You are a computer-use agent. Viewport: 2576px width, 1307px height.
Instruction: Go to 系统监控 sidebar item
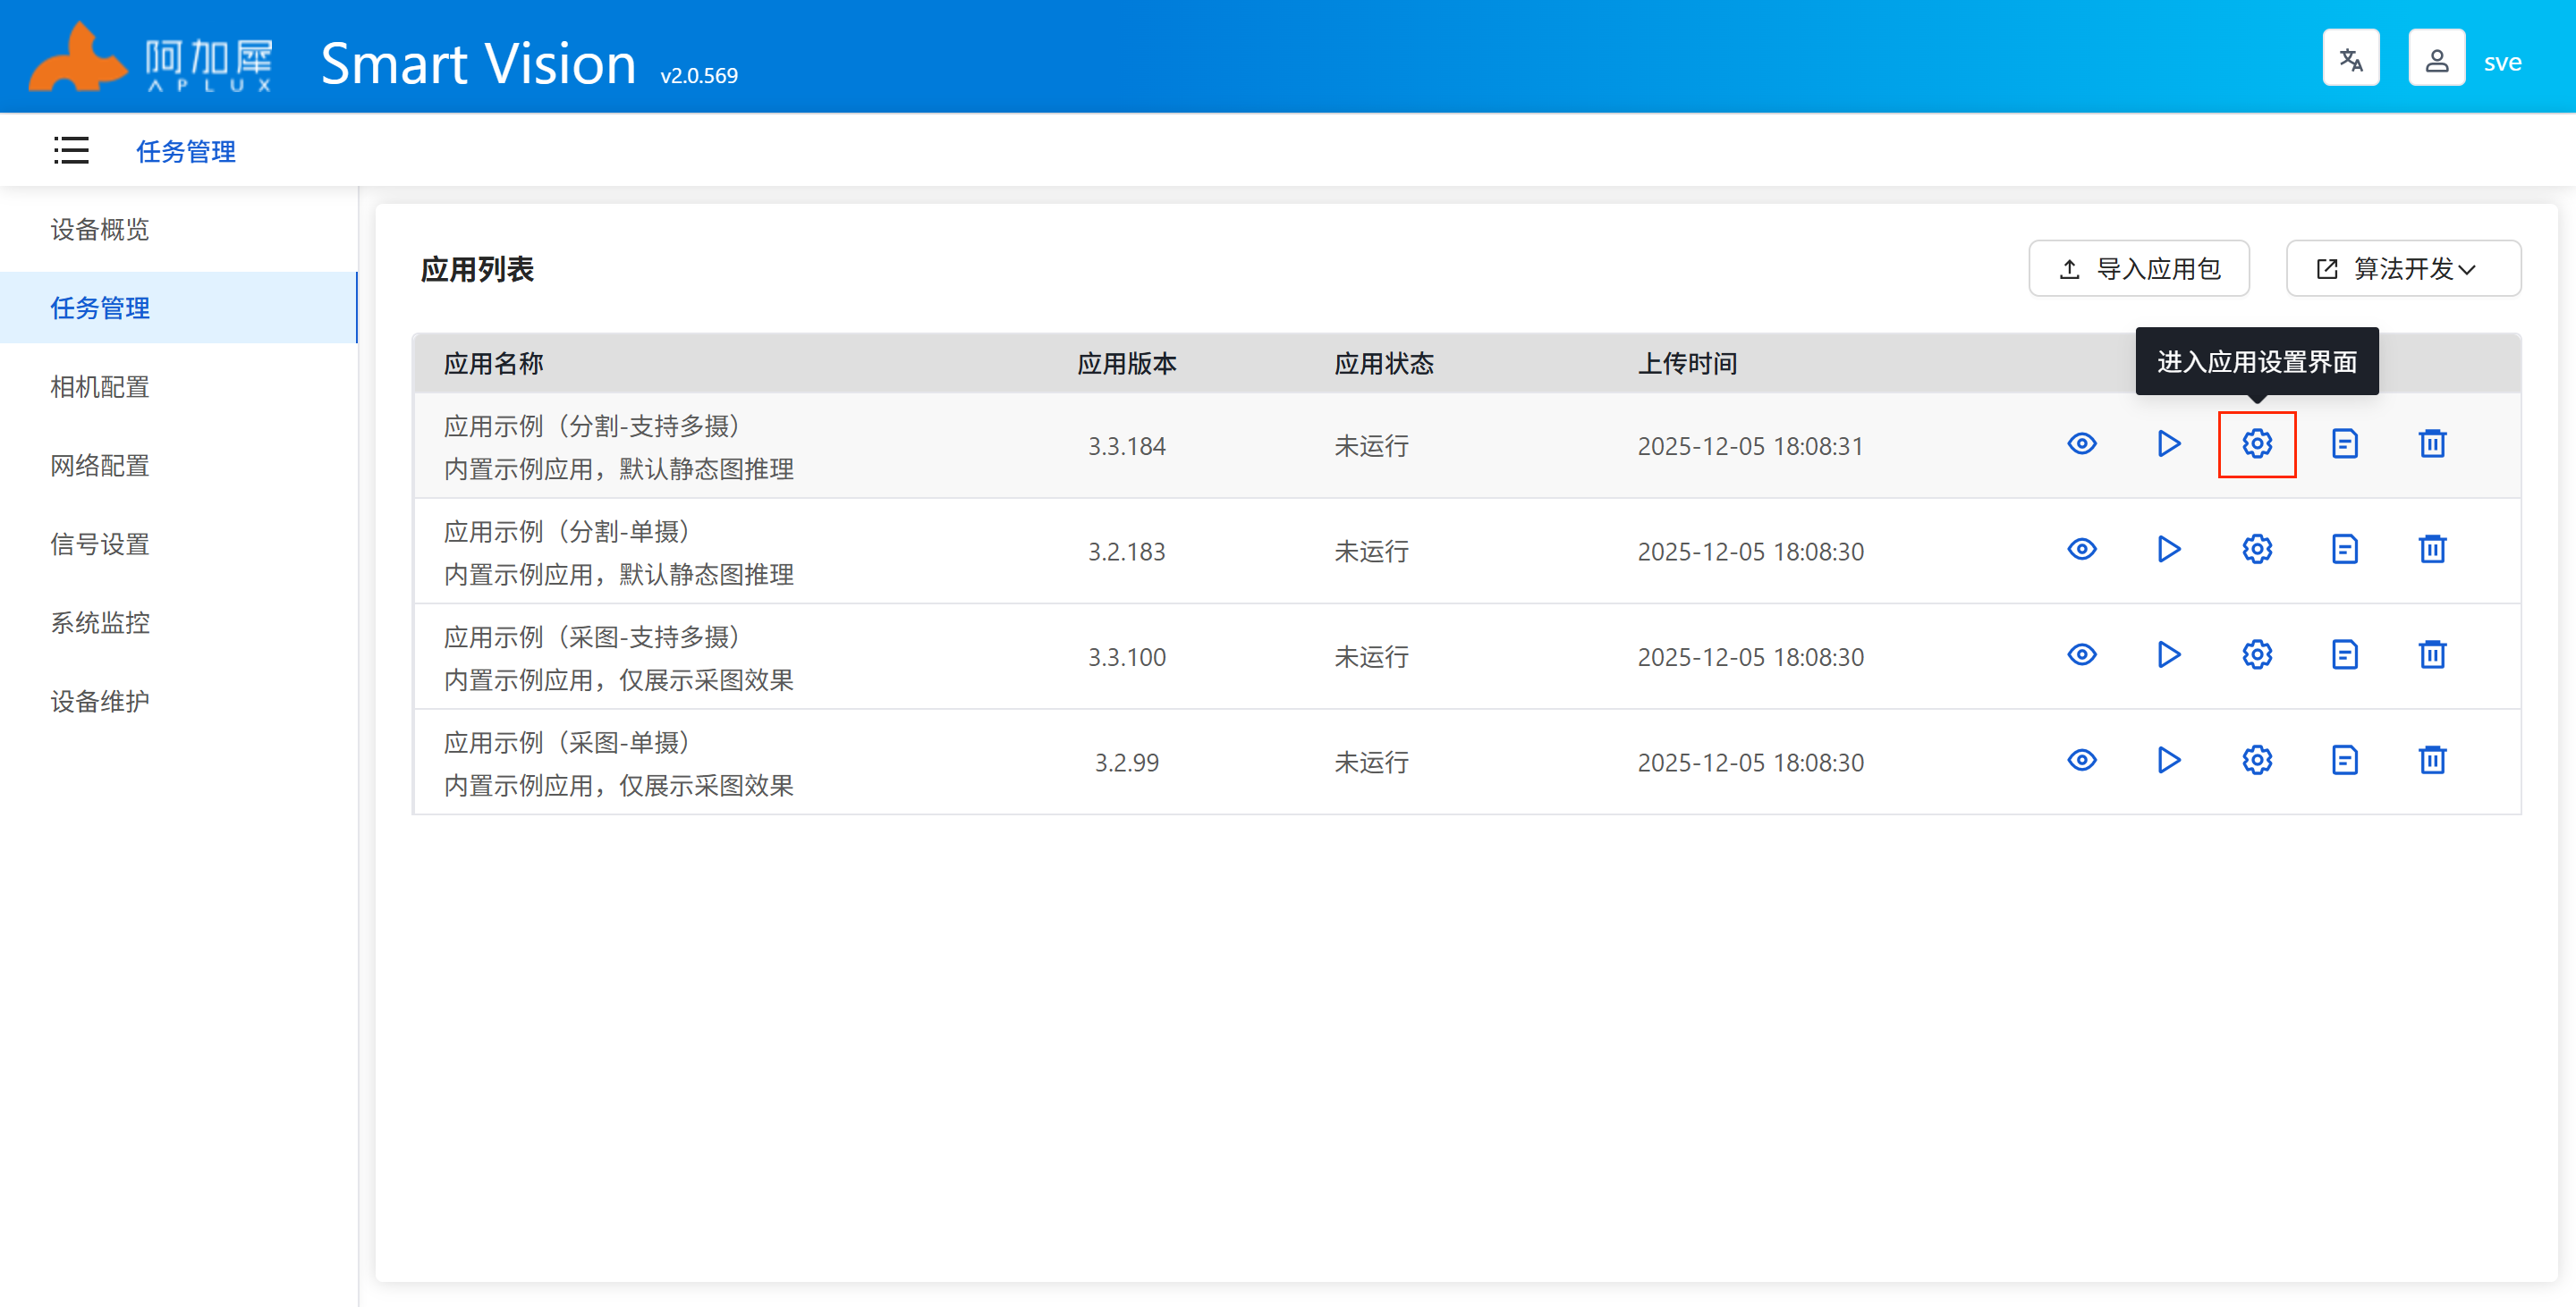(100, 622)
